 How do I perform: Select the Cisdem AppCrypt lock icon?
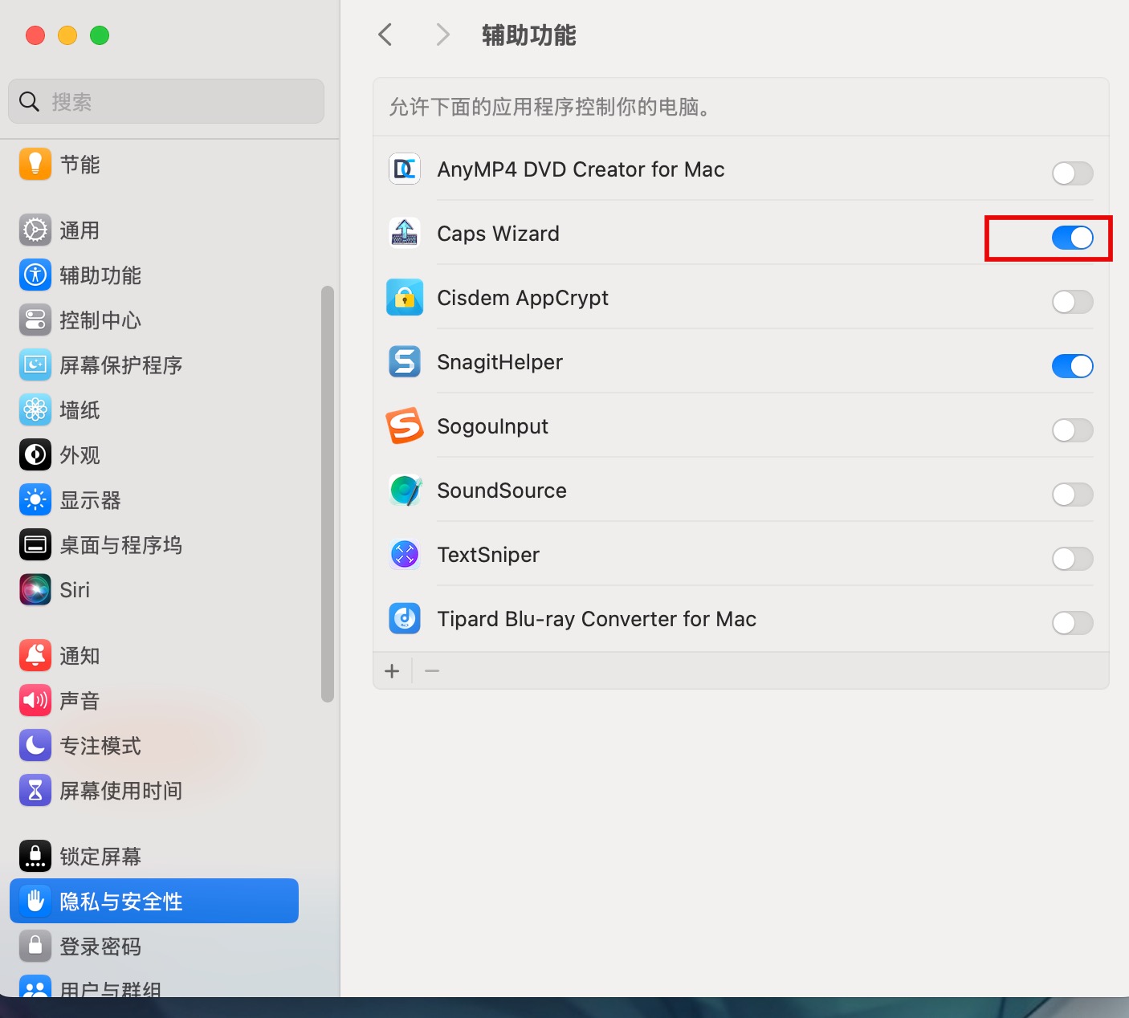(x=405, y=298)
